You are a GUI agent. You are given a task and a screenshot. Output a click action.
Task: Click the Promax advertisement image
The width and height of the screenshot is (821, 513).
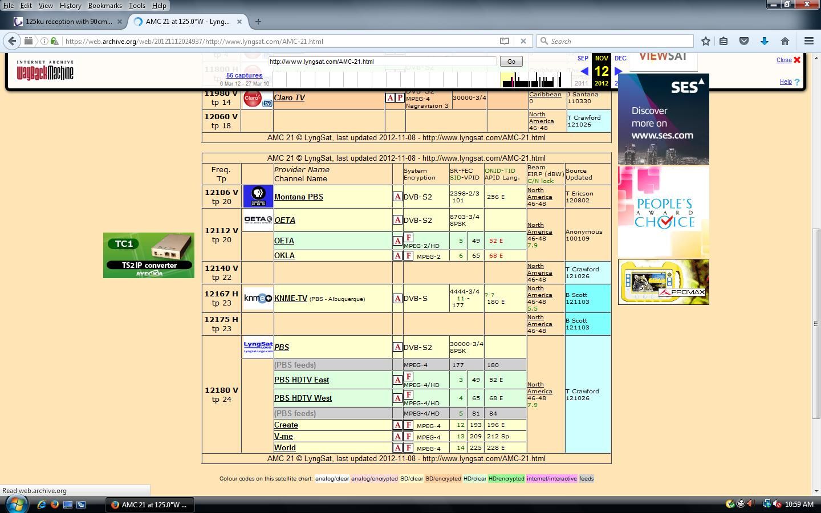664,282
